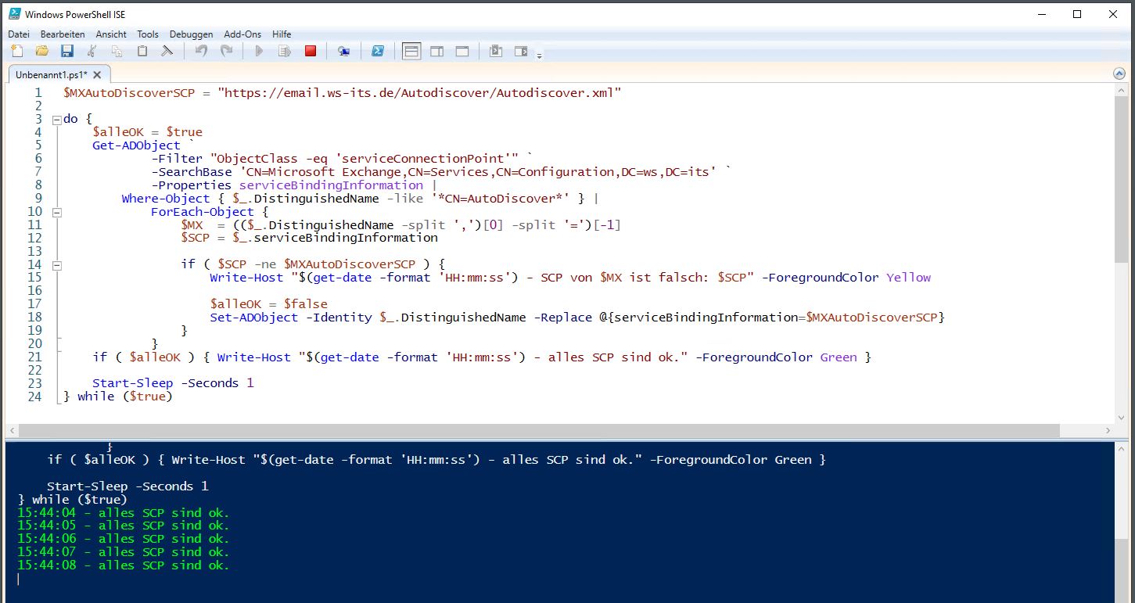
Task: Cut selection using the scissors icon
Action: [x=92, y=51]
